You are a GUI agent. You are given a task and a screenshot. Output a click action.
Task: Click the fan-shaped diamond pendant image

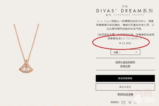tap(26, 67)
